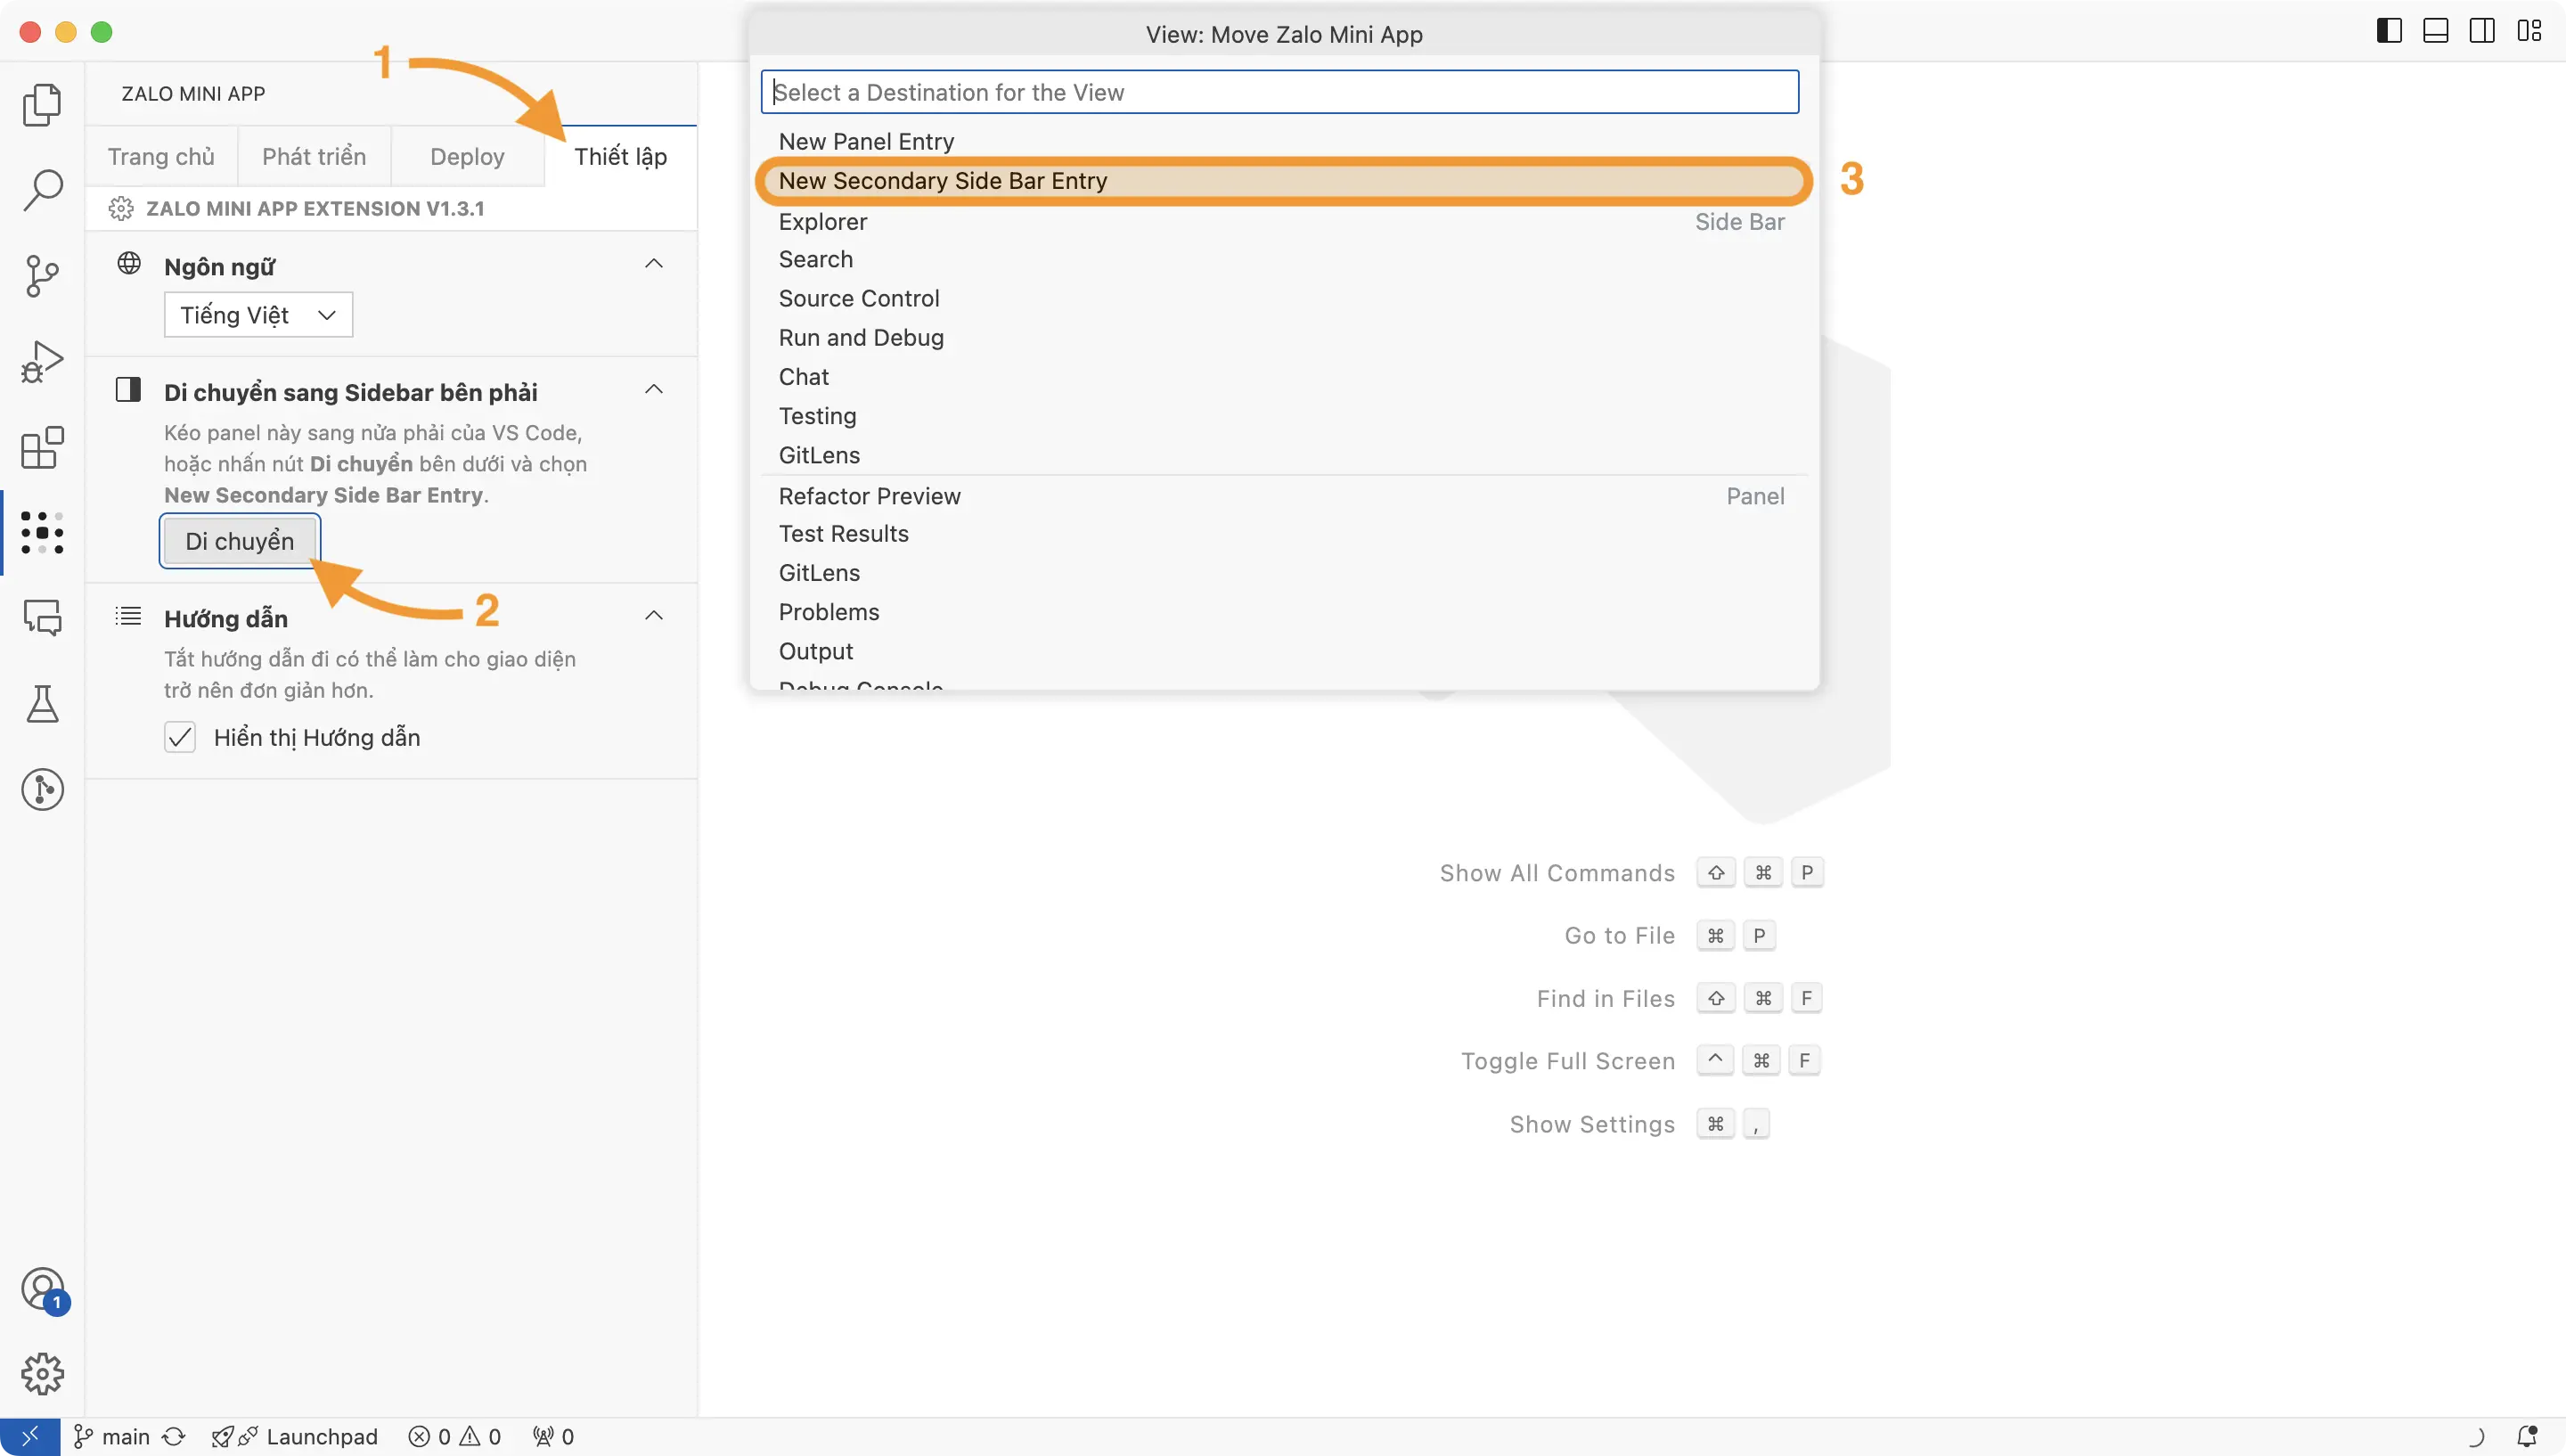Toggle Secondary Side Bar layout icon
The image size is (2566, 1456).
[x=2482, y=31]
